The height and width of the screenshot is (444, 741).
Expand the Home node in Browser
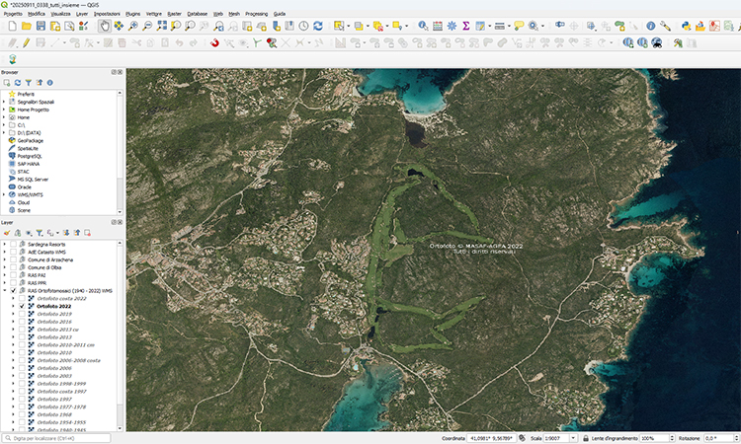[5, 117]
